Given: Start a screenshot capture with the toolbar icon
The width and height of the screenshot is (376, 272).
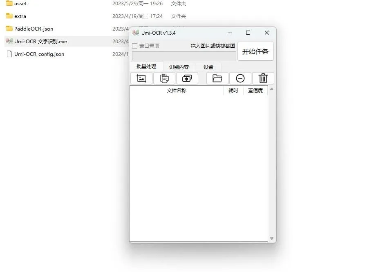Looking at the screenshot, I should click(x=187, y=78).
